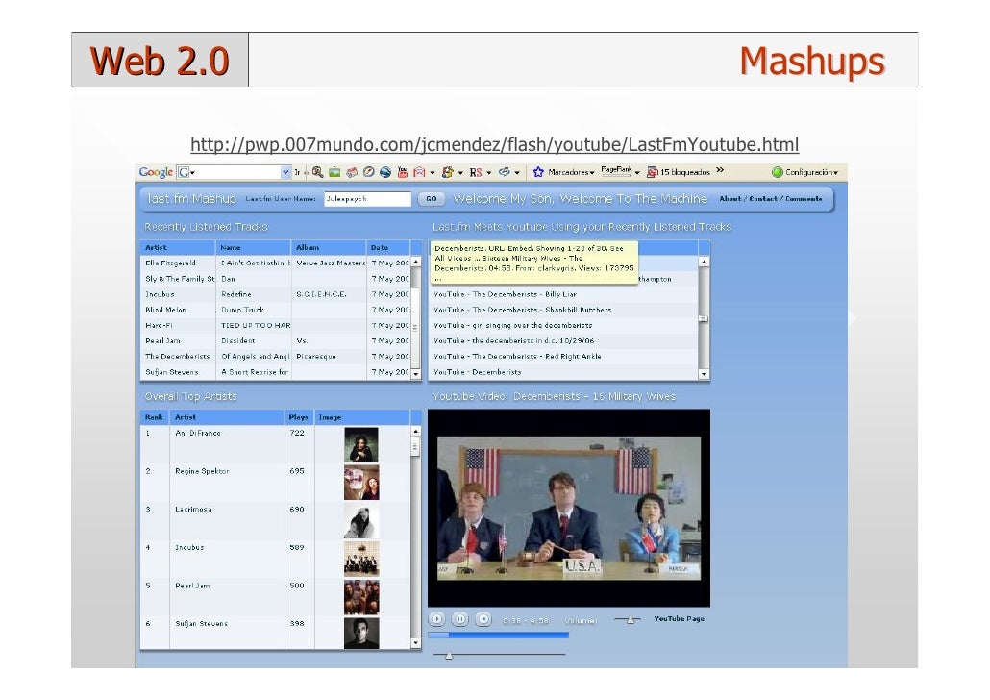Screen dimensions: 990x700
Task: Expand the Marcadores dropdown arrow
Action: point(592,172)
